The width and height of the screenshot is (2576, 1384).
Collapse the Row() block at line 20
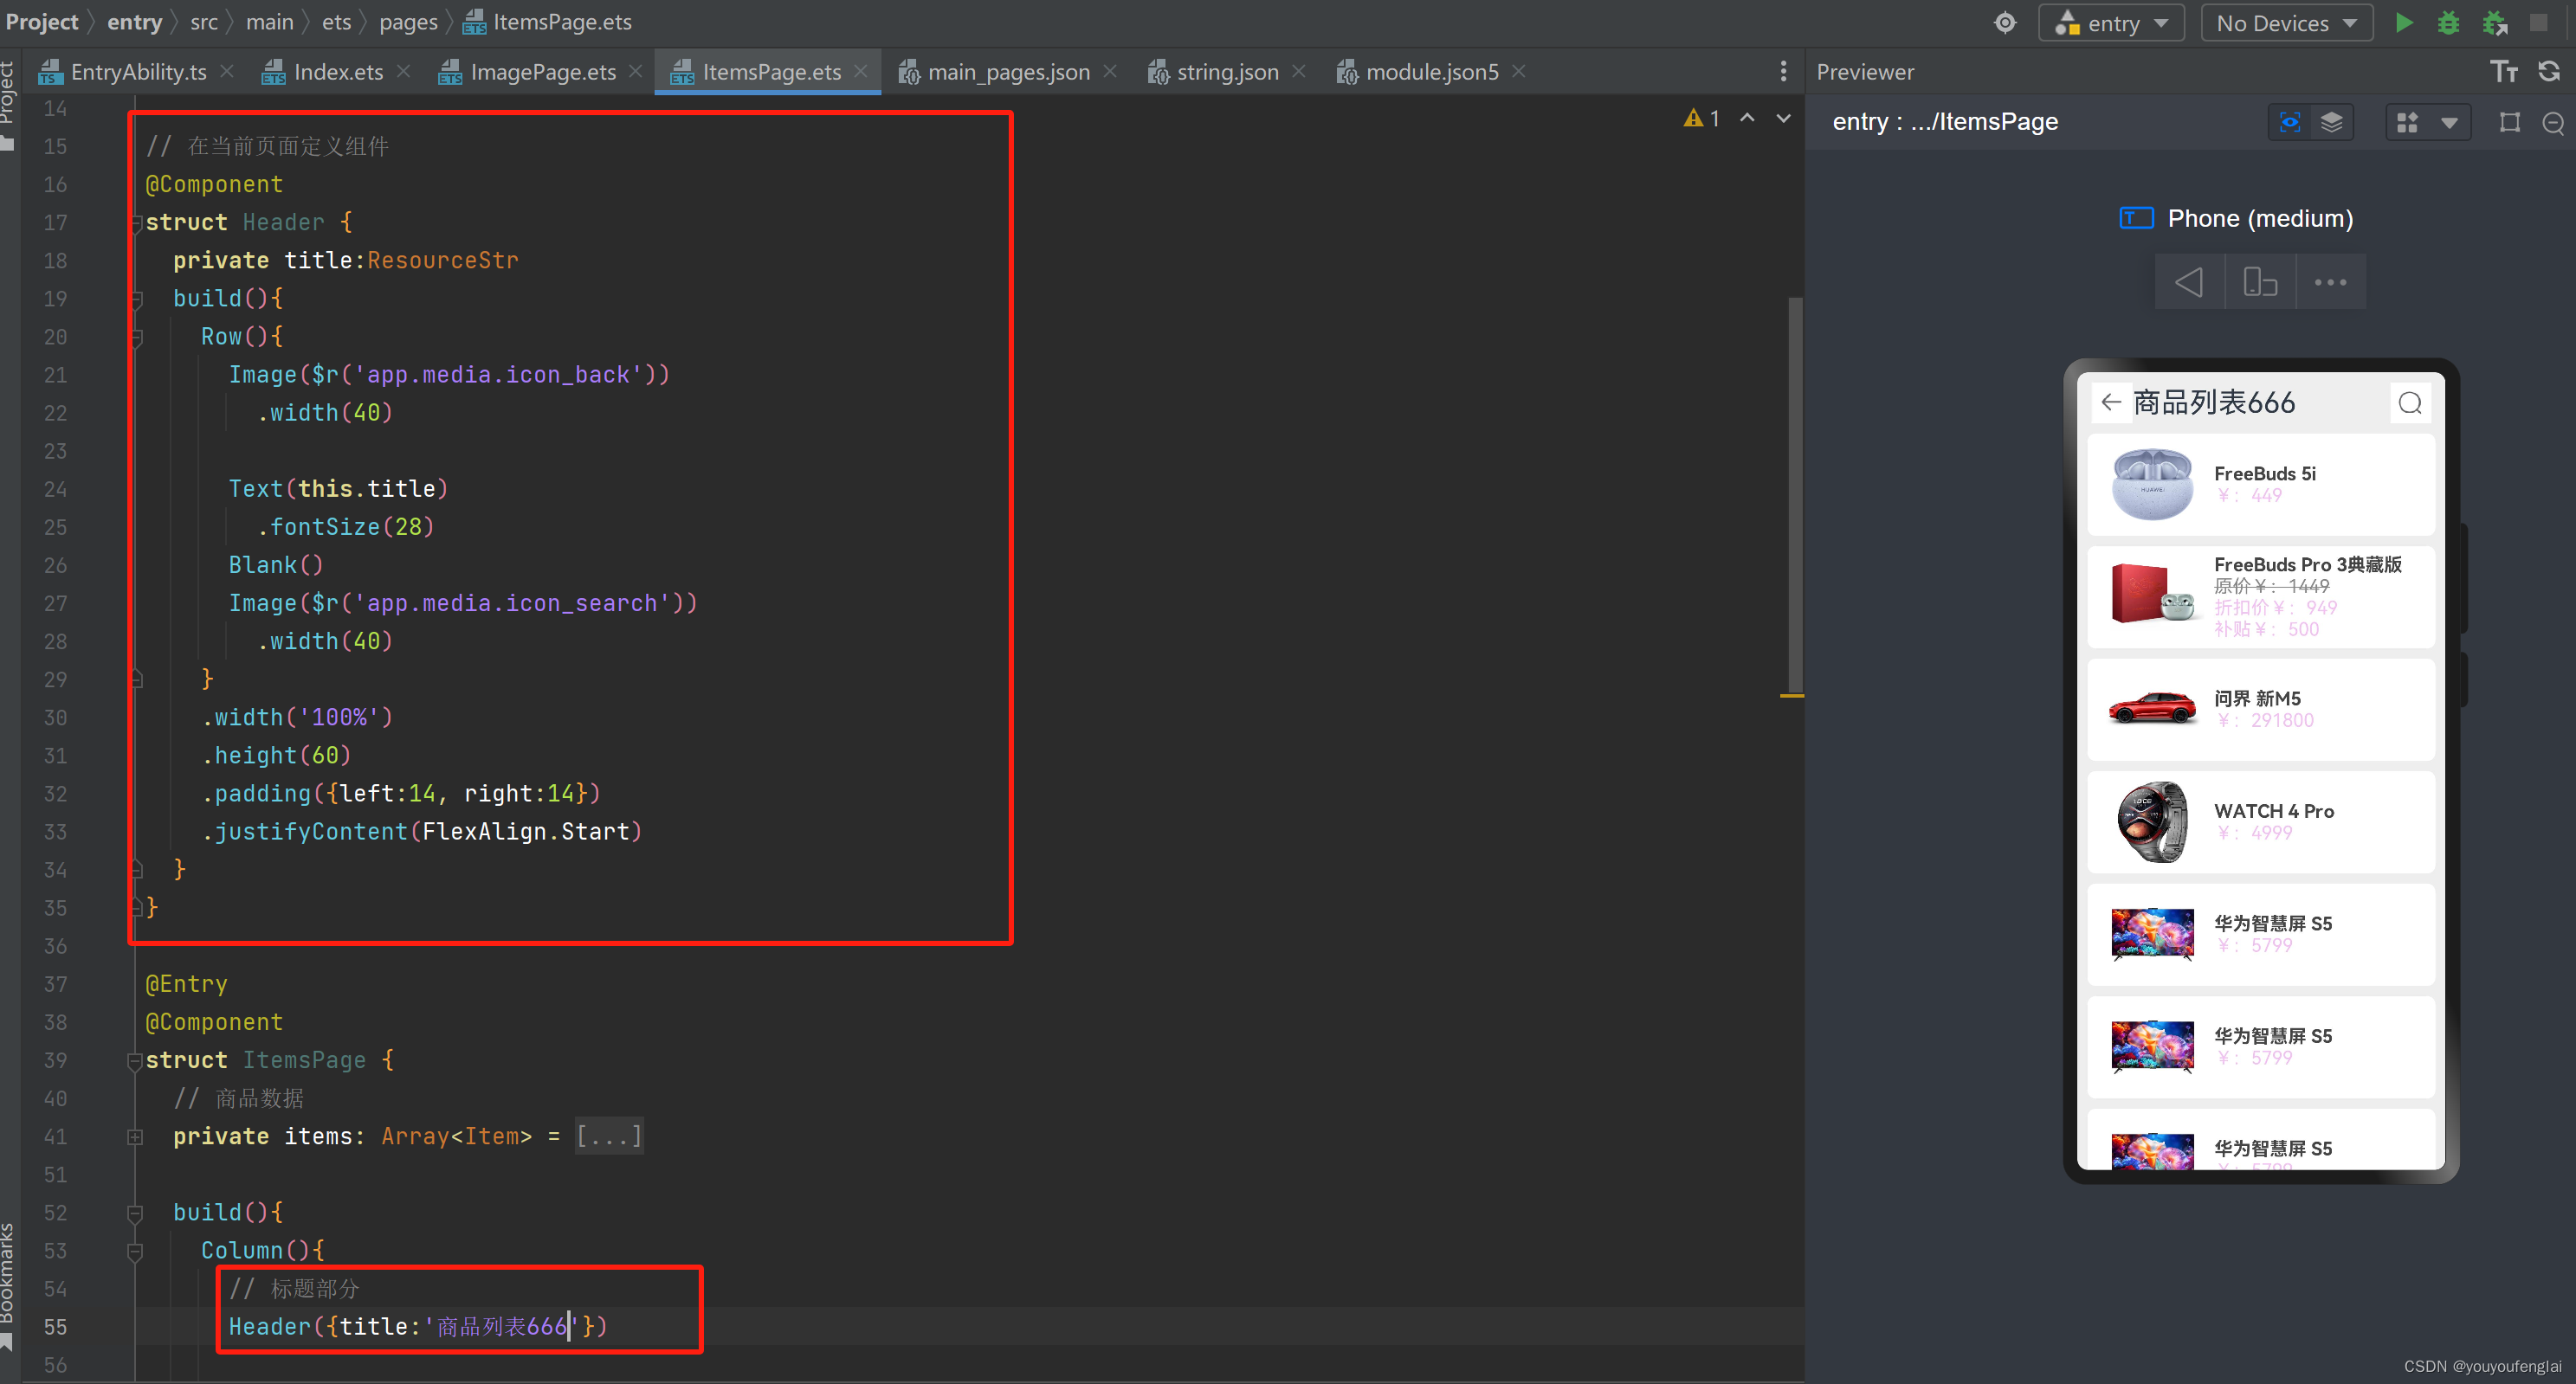click(135, 337)
